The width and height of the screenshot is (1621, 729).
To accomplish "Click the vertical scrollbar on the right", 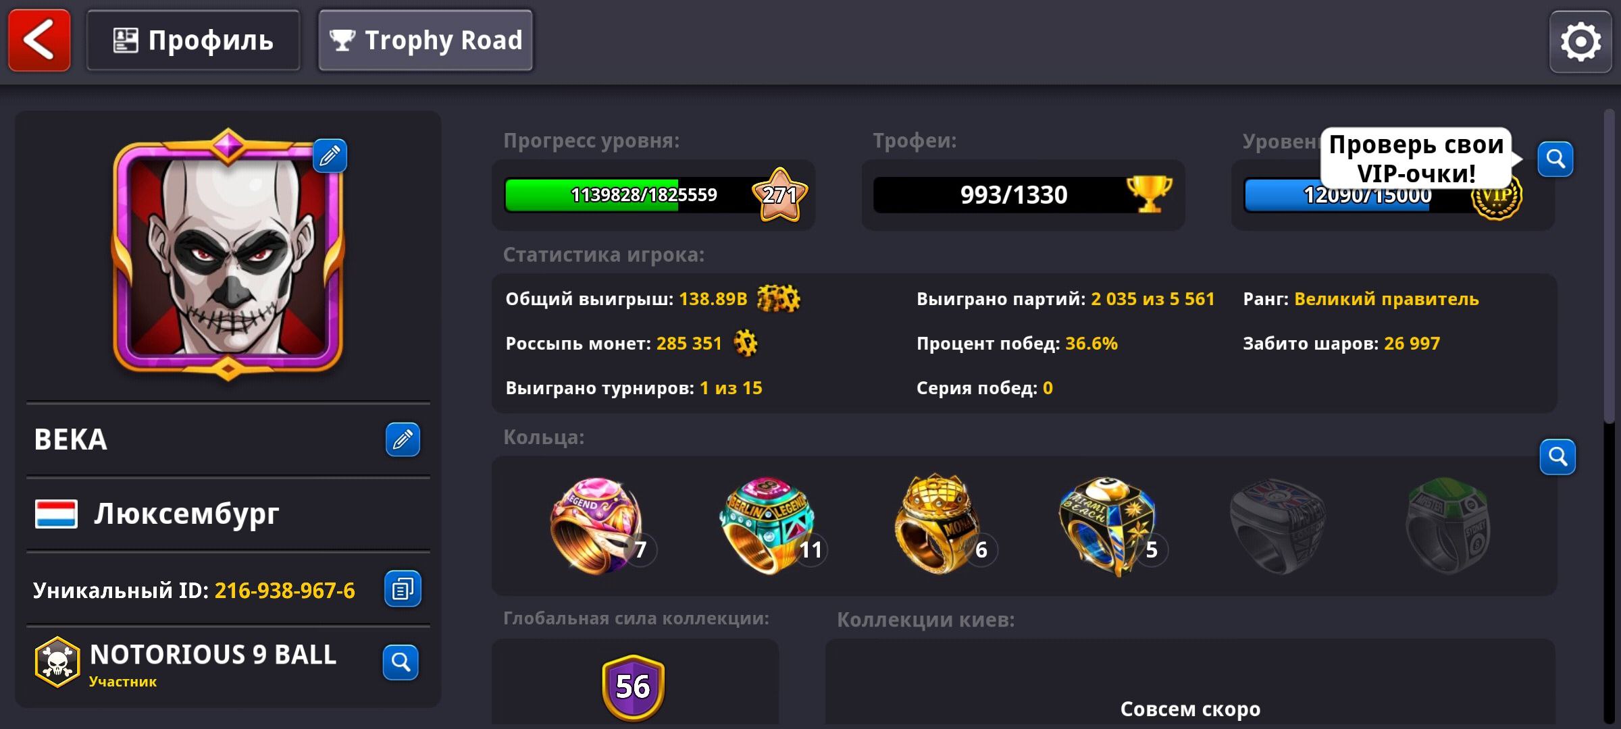I will (x=1610, y=267).
